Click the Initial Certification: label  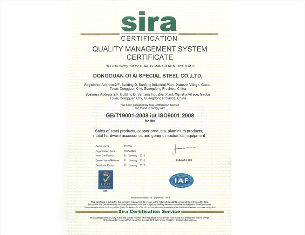[105, 156]
